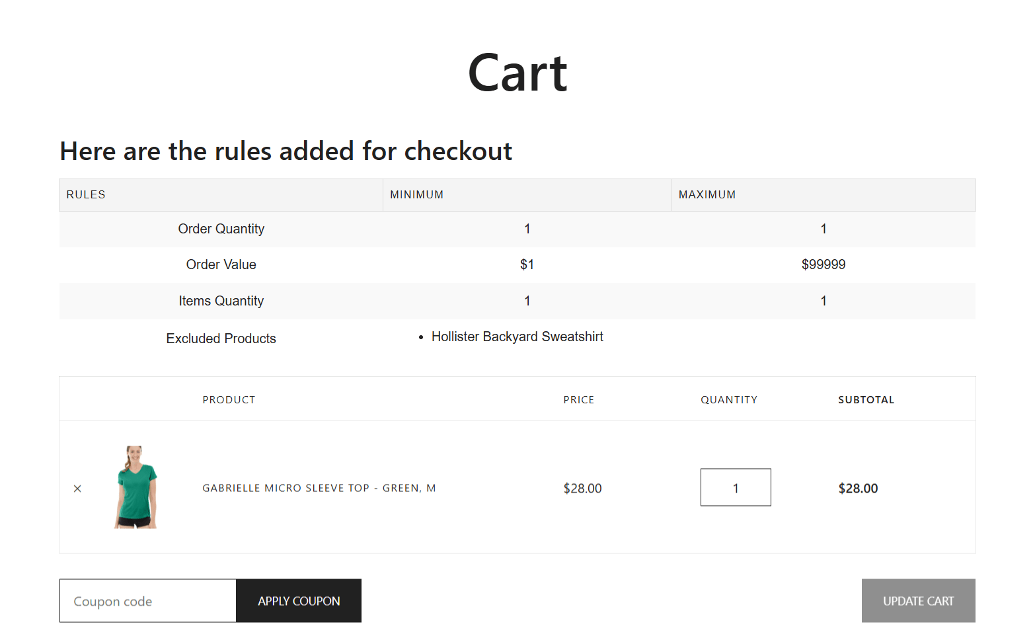Click the MINIMUM column header
This screenshot has width=1035, height=642.
click(416, 194)
